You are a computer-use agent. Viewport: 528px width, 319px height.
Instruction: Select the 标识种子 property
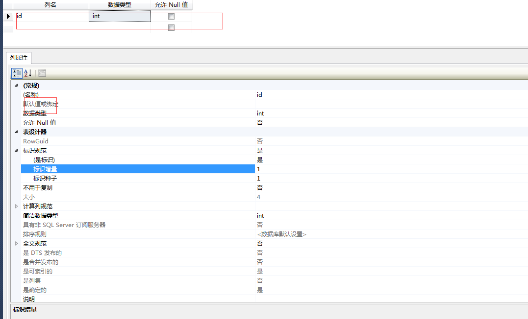click(x=138, y=179)
